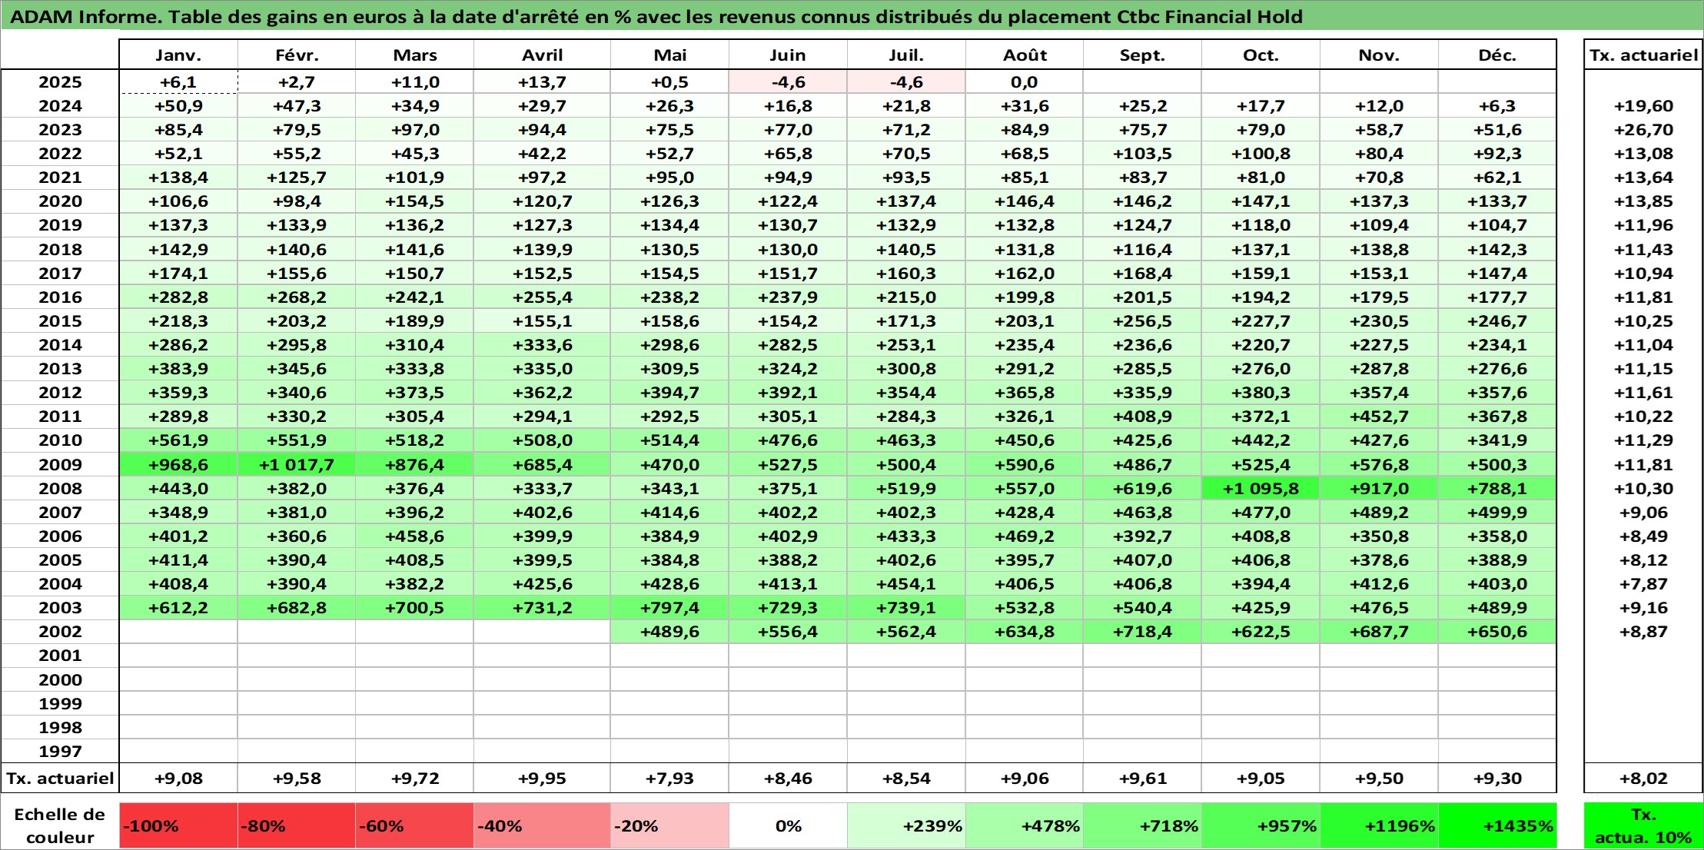The image size is (1704, 850).
Task: Click the 2002 row label
Action: pos(60,632)
